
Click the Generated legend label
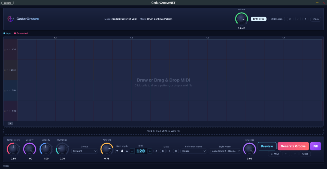(22, 34)
